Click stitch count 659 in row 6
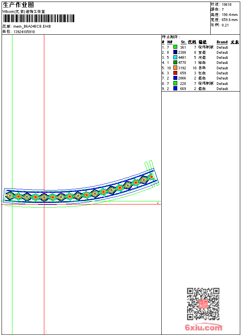The height and width of the screenshot is (335, 241). [x=183, y=73]
